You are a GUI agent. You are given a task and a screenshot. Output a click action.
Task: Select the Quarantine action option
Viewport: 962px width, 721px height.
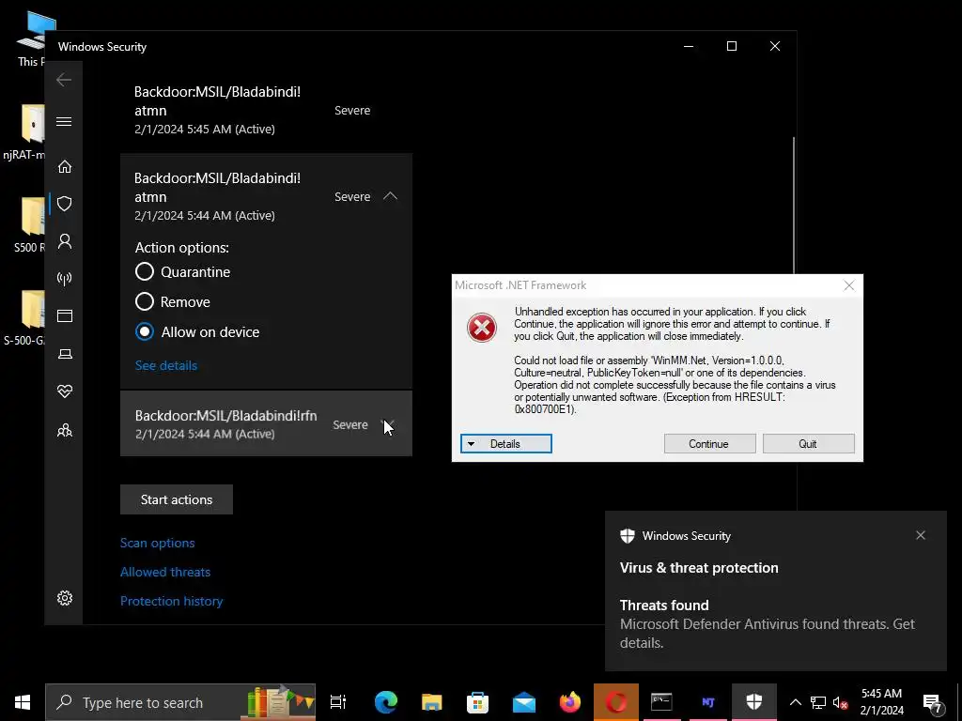click(x=145, y=271)
